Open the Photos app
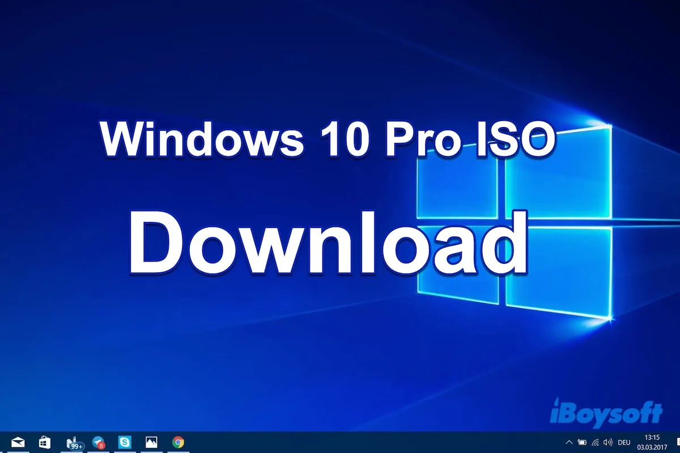Image resolution: width=680 pixels, height=453 pixels. [151, 442]
